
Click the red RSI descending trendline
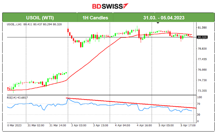131,103
